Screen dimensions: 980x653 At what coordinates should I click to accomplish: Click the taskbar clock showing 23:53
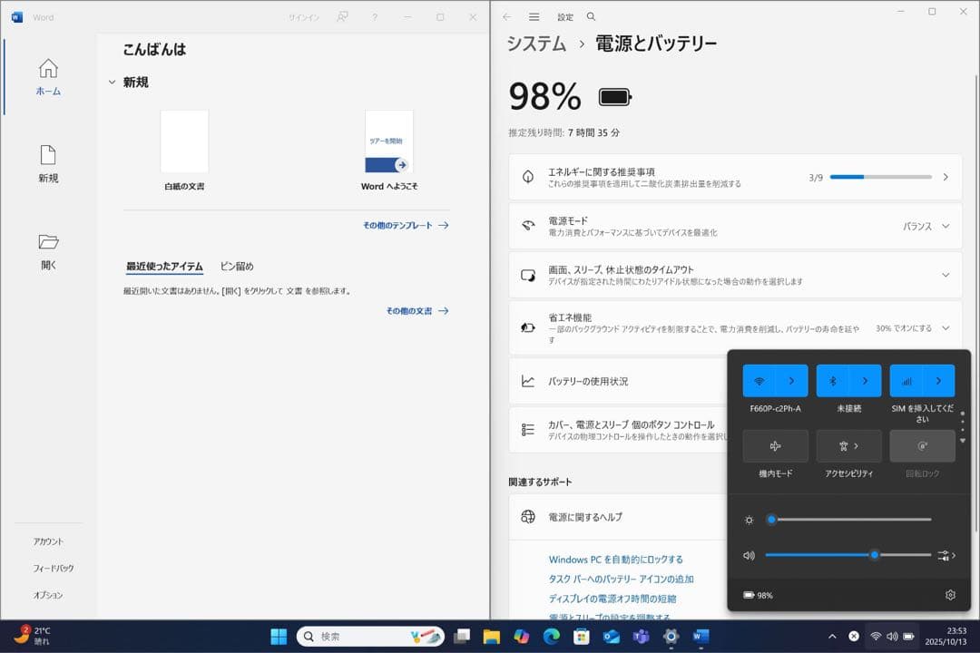945,636
